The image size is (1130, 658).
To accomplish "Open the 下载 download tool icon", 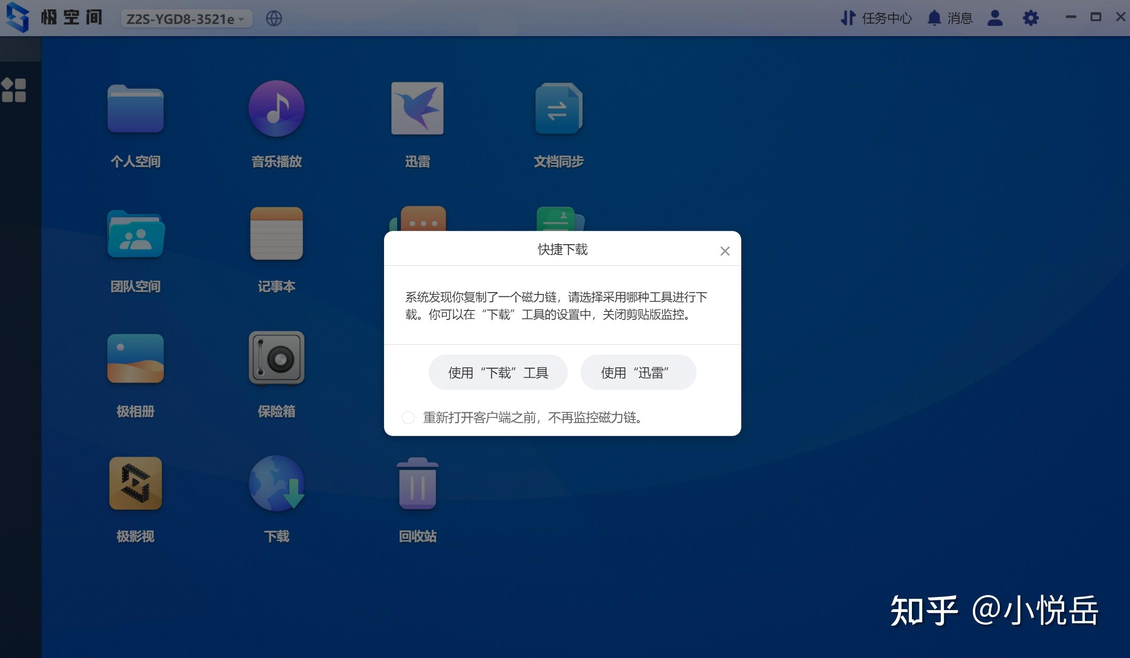I will [x=276, y=483].
